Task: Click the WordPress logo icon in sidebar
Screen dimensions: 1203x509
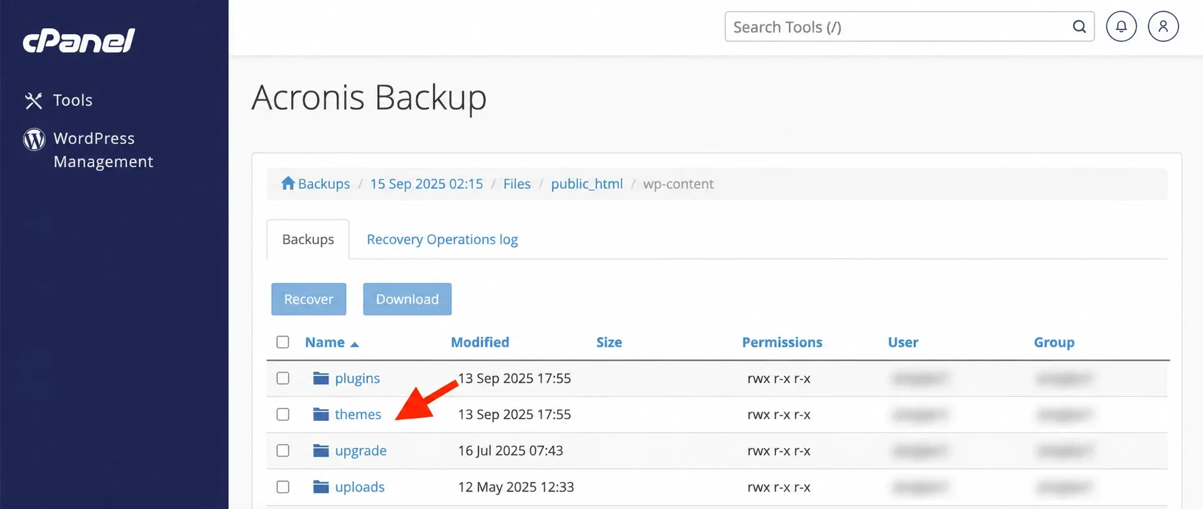Action: pyautogui.click(x=34, y=139)
